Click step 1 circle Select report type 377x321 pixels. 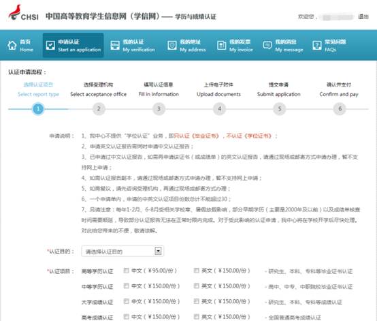[x=38, y=109]
